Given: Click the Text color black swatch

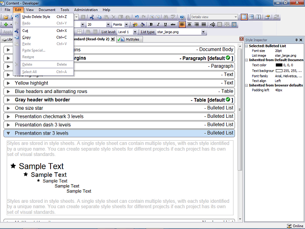Looking at the screenshot, I should [x=279, y=65].
